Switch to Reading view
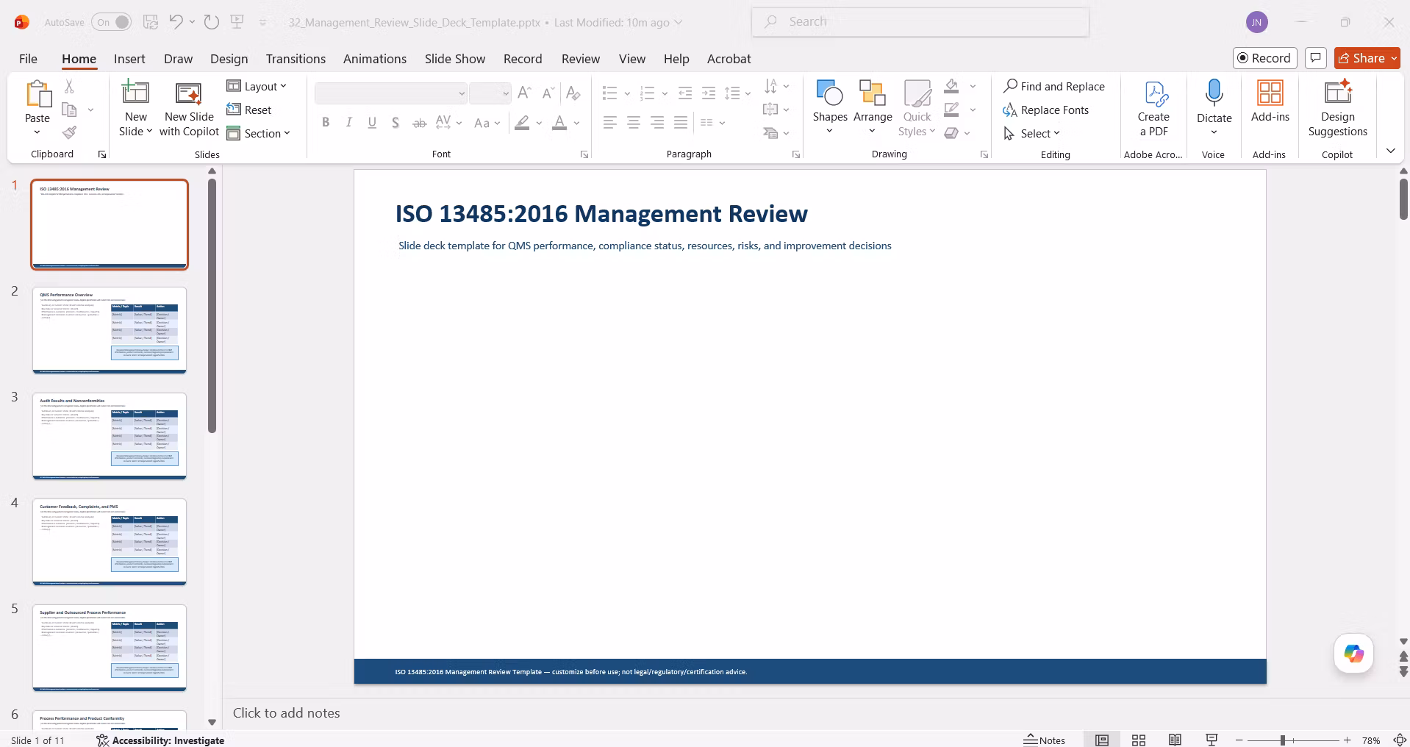Image resolution: width=1410 pixels, height=747 pixels. coord(1175,740)
